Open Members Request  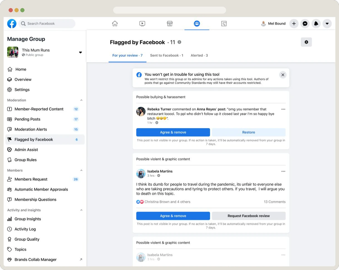pyautogui.click(x=45, y=179)
